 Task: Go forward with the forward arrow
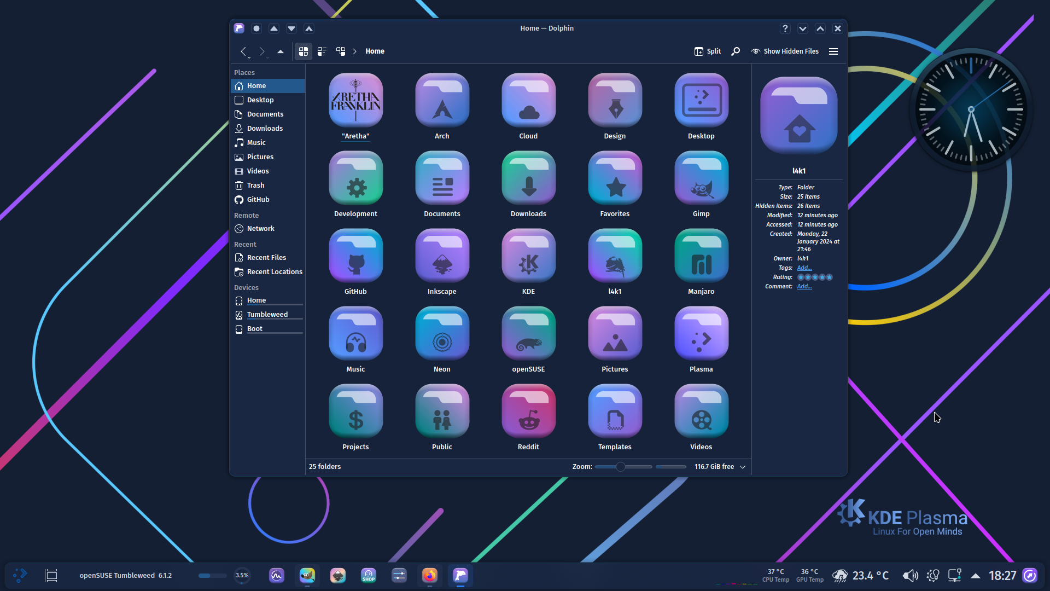tap(262, 51)
